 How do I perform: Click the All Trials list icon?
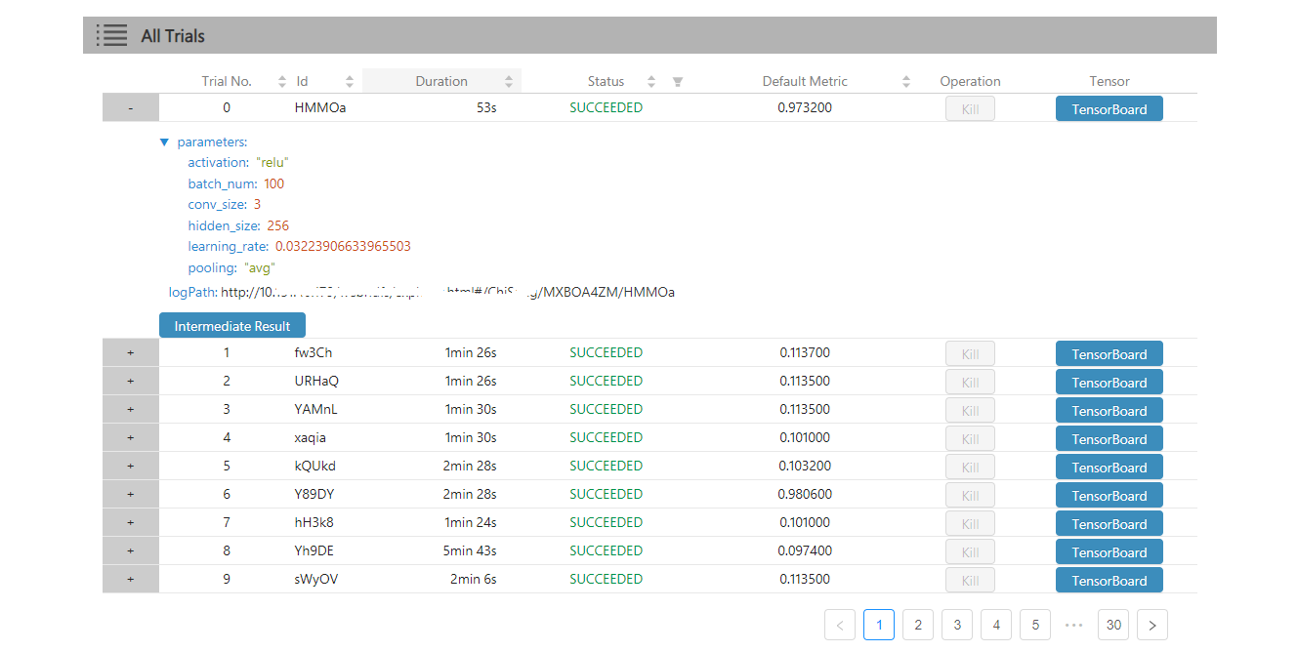pyautogui.click(x=112, y=36)
